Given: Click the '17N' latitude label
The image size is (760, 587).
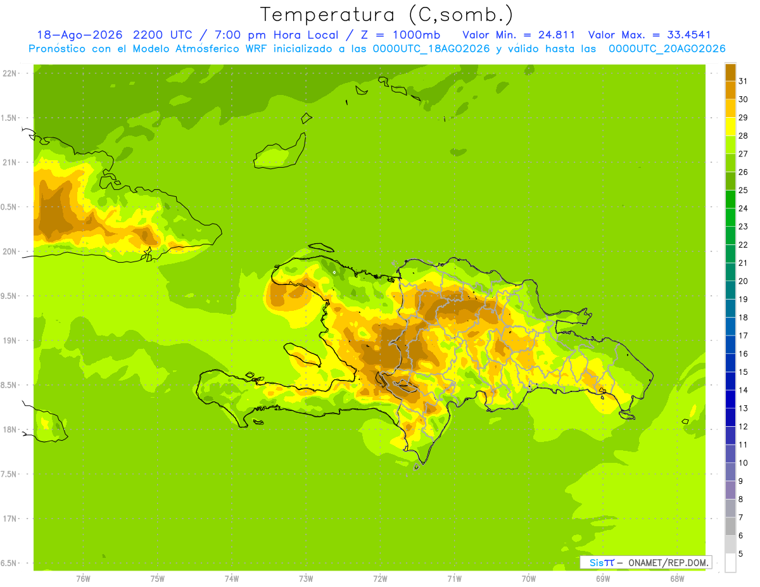Looking at the screenshot, I should 9,519.
